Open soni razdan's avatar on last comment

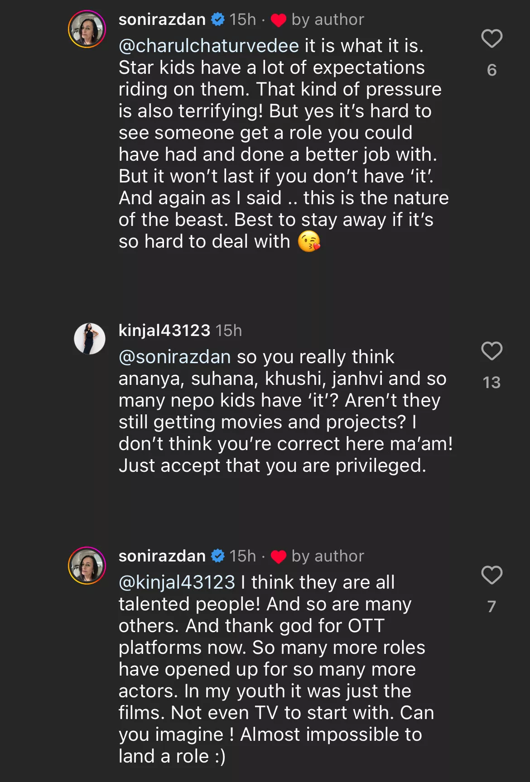pyautogui.click(x=87, y=566)
